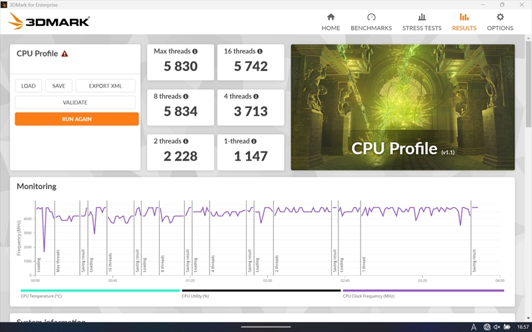The image size is (532, 332).
Task: Click info icon beside 8 threads
Action: click(x=186, y=96)
